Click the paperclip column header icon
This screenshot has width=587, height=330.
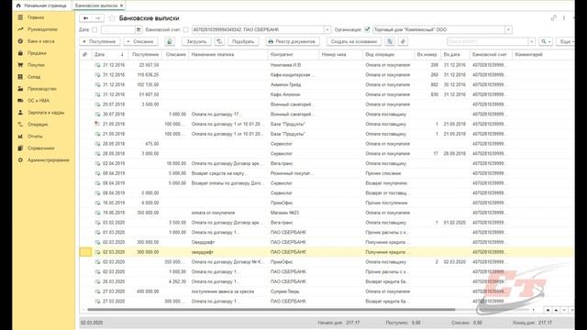pyautogui.click(x=85, y=55)
